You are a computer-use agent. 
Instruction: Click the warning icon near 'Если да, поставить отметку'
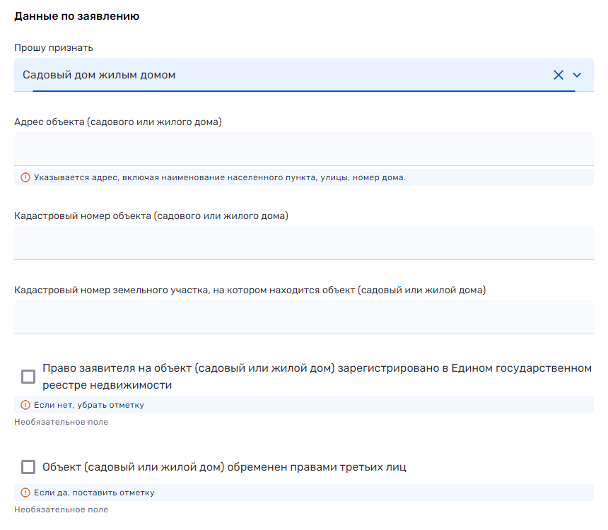click(x=25, y=493)
